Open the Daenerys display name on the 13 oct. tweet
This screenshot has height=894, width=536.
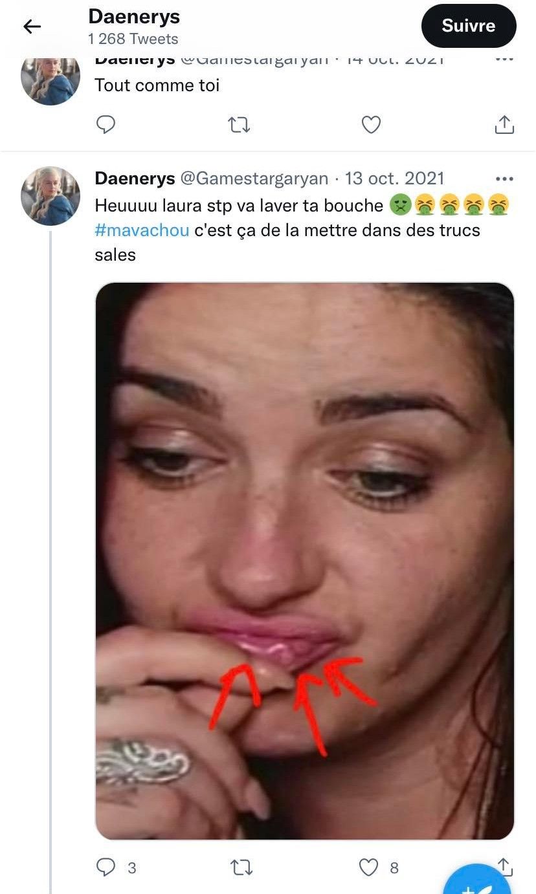[135, 179]
